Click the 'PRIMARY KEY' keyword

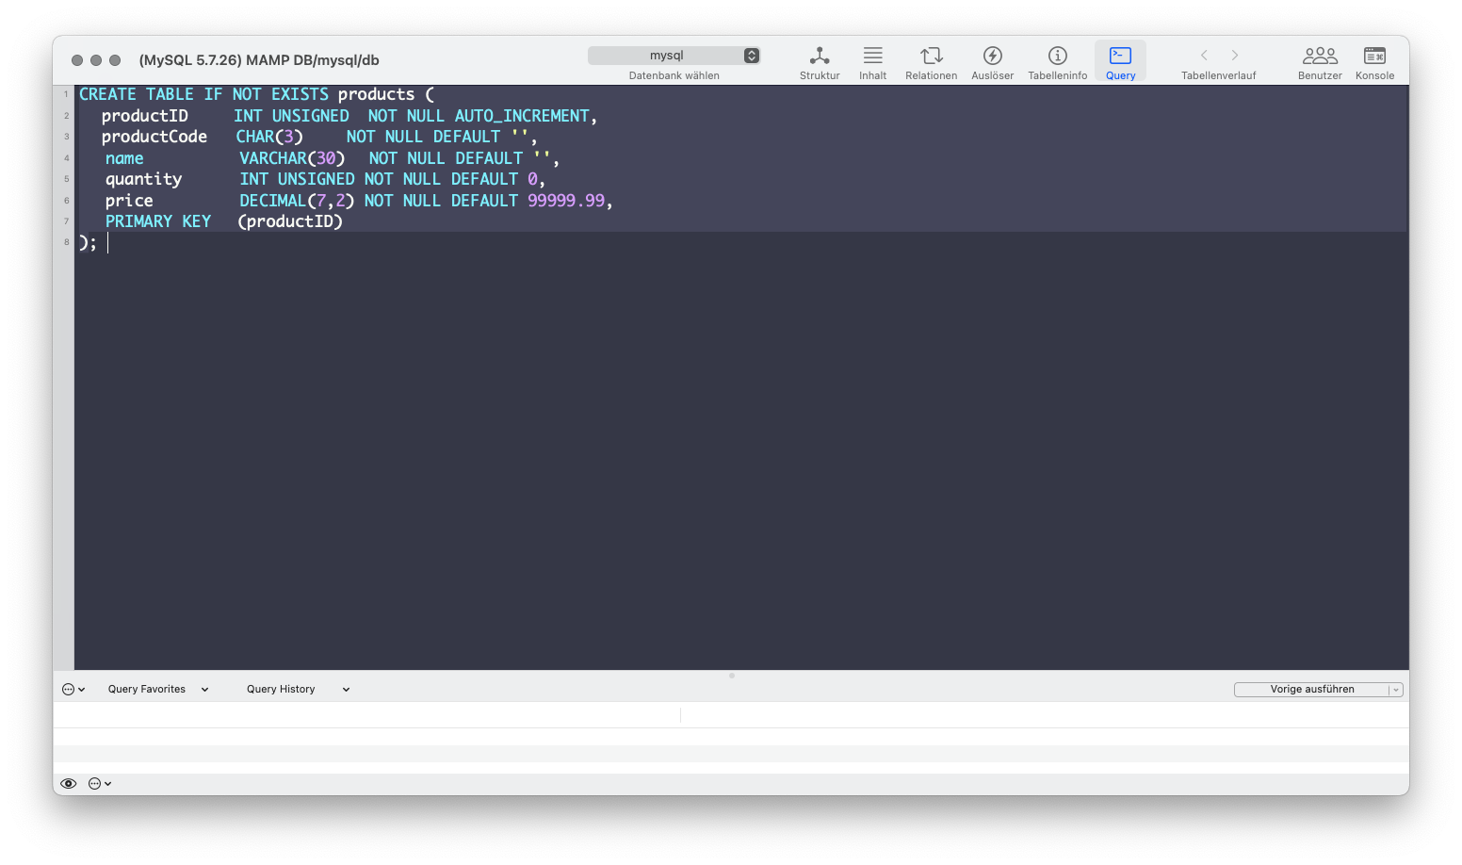(x=158, y=221)
